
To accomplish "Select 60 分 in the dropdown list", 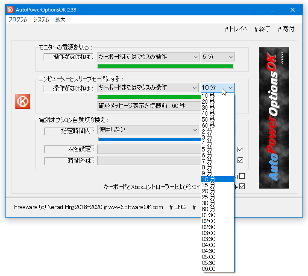I will pos(217,209).
